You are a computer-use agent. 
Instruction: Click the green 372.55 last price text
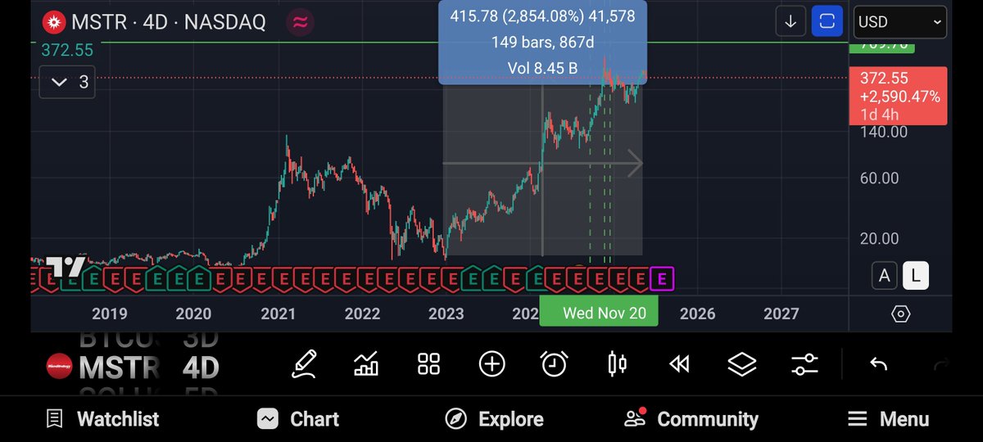[67, 51]
